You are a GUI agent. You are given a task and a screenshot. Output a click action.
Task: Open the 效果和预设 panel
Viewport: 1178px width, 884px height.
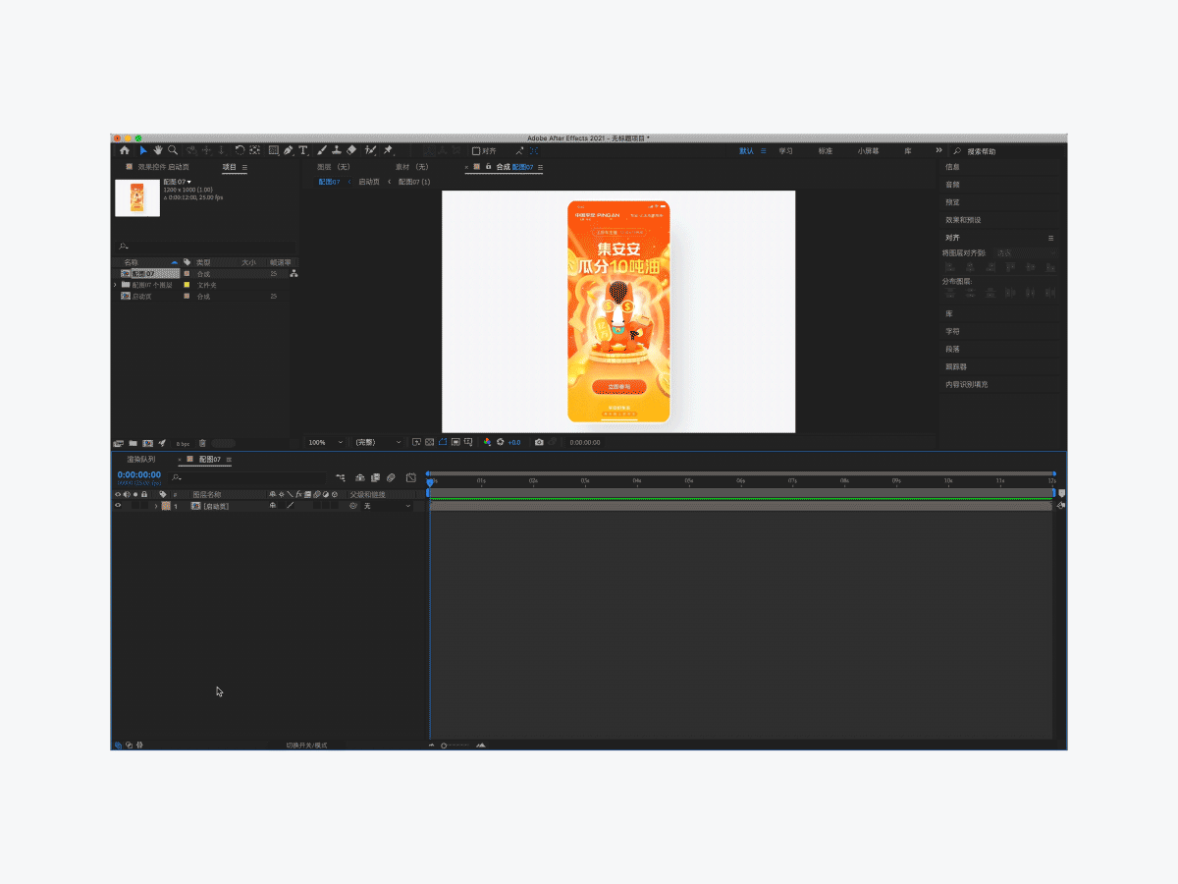click(963, 220)
